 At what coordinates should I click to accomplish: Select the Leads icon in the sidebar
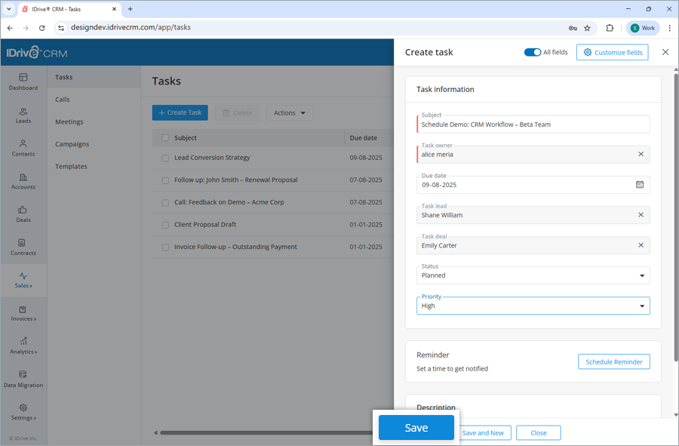pyautogui.click(x=23, y=115)
